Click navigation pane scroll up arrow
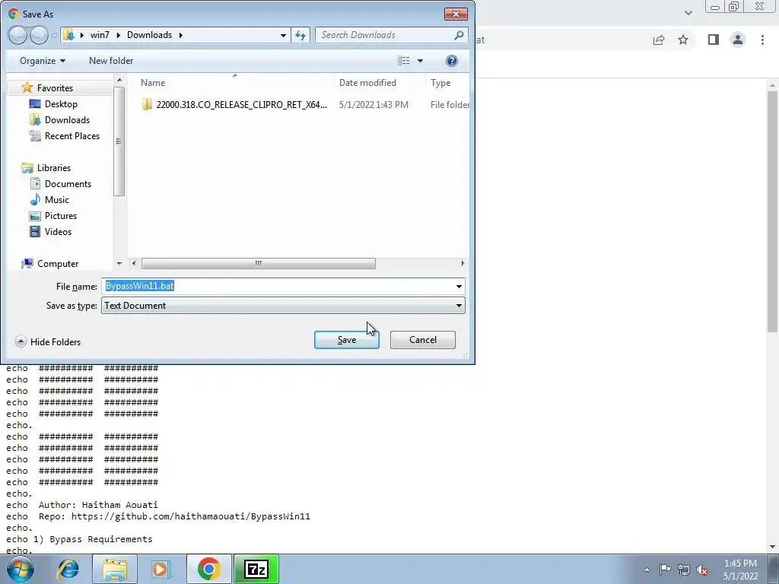Screen dimensions: 779x584 (119, 79)
